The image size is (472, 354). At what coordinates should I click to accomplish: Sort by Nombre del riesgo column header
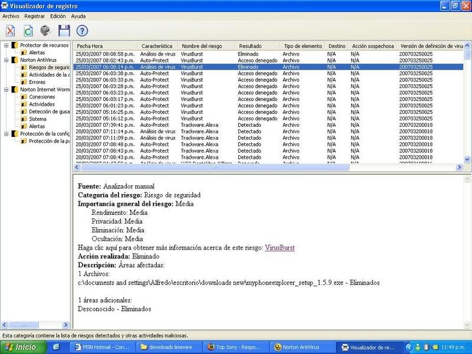pyautogui.click(x=206, y=46)
